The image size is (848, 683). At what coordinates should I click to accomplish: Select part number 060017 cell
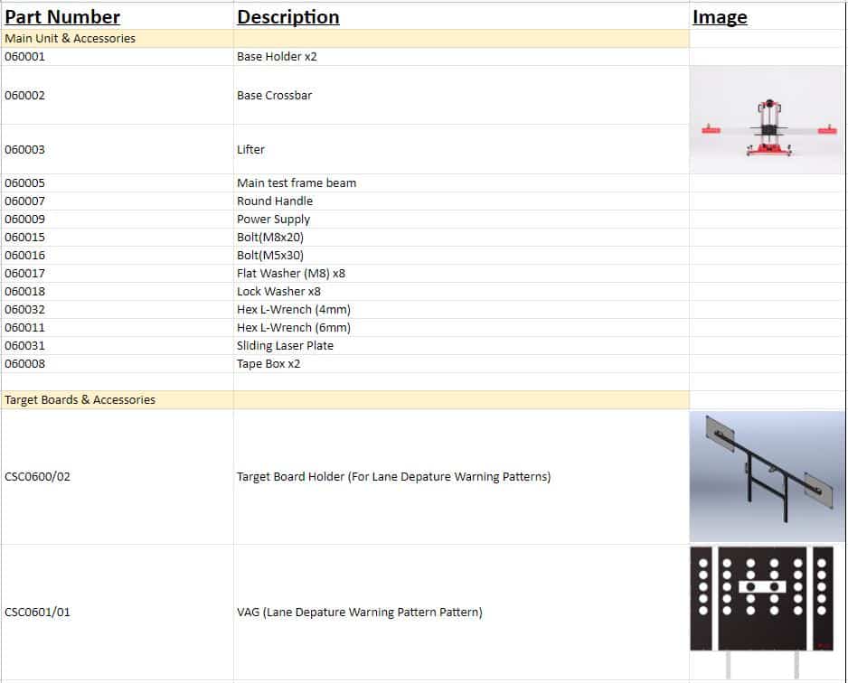(117, 274)
